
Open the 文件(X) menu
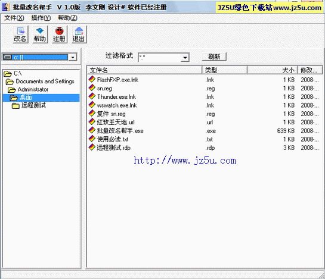[14, 18]
